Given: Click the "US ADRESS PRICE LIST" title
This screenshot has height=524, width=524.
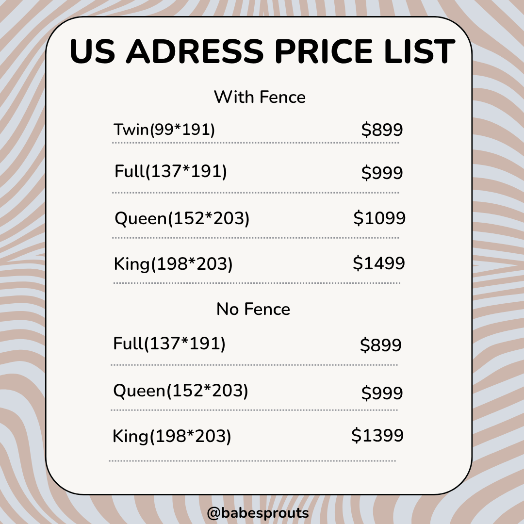Looking at the screenshot, I should [262, 51].
